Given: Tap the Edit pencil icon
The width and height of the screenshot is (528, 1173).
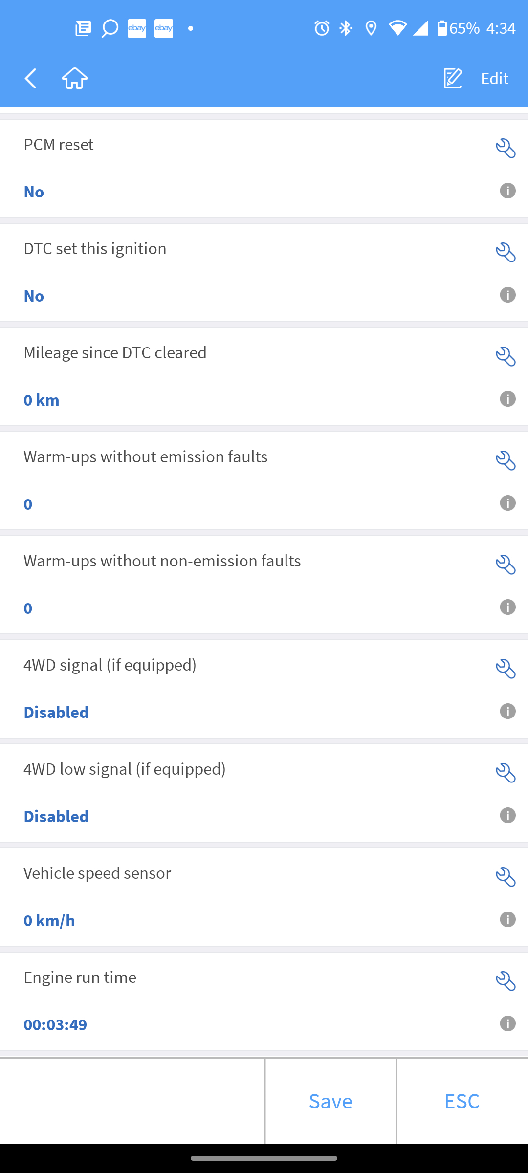Looking at the screenshot, I should pyautogui.click(x=453, y=78).
